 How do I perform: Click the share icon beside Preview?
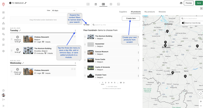181,3
